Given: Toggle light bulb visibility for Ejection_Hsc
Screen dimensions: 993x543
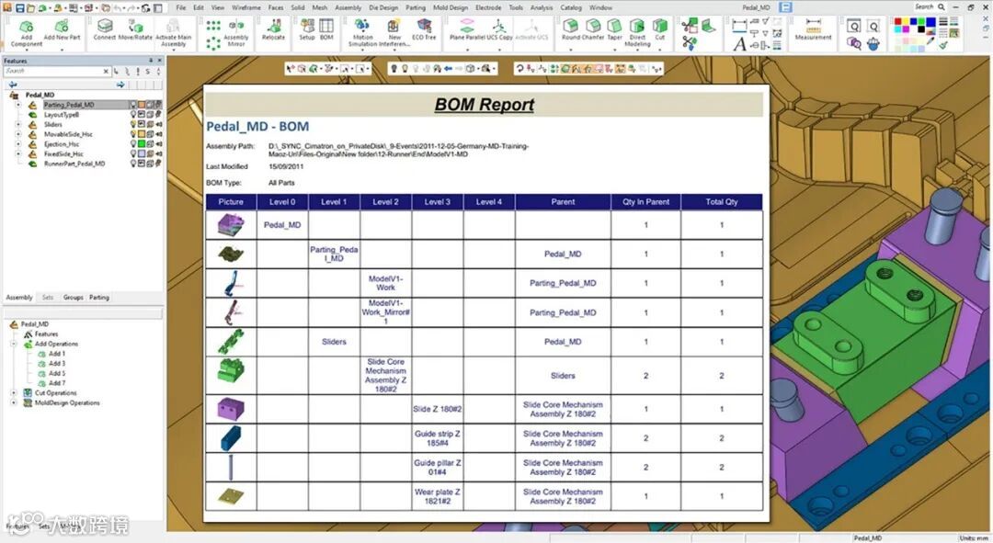Looking at the screenshot, I should point(133,144).
